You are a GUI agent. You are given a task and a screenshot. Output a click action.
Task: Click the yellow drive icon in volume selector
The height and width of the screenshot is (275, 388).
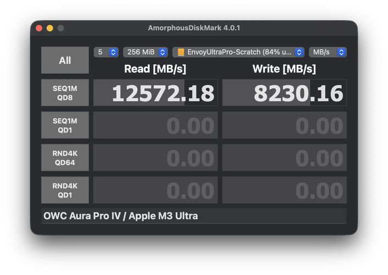181,52
